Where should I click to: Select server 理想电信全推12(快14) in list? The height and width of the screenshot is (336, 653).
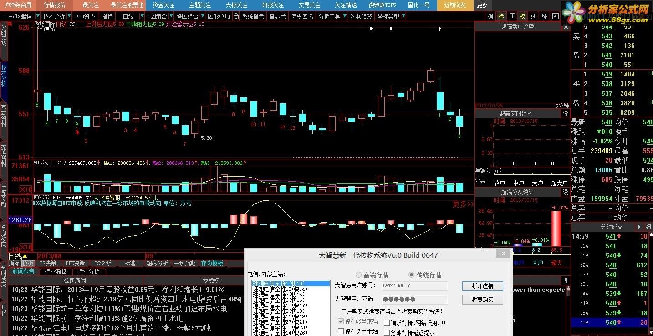click(291, 289)
